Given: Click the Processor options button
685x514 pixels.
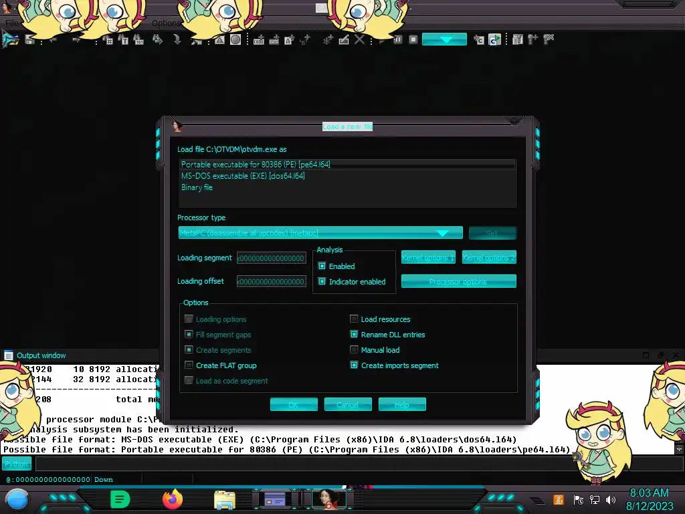Looking at the screenshot, I should click(x=458, y=282).
